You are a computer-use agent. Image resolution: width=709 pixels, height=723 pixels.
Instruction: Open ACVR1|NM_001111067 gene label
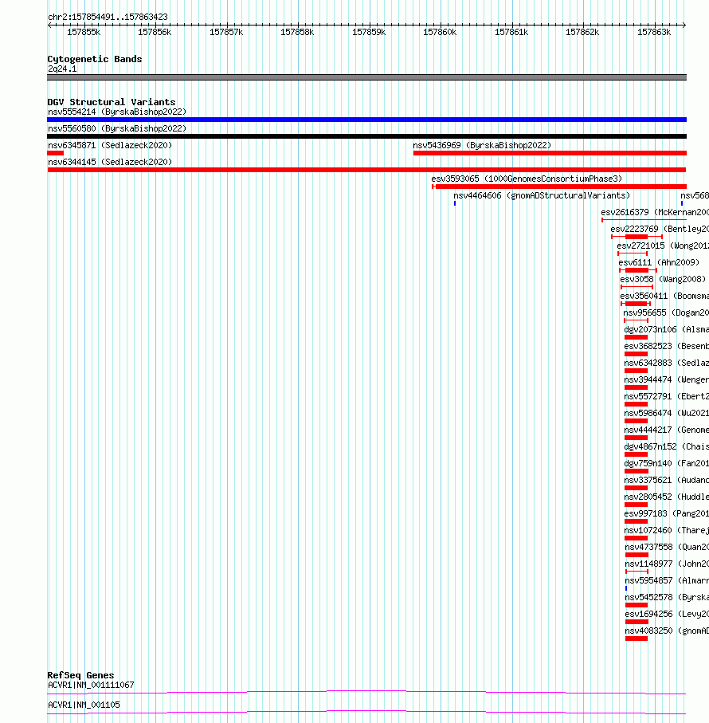click(91, 685)
